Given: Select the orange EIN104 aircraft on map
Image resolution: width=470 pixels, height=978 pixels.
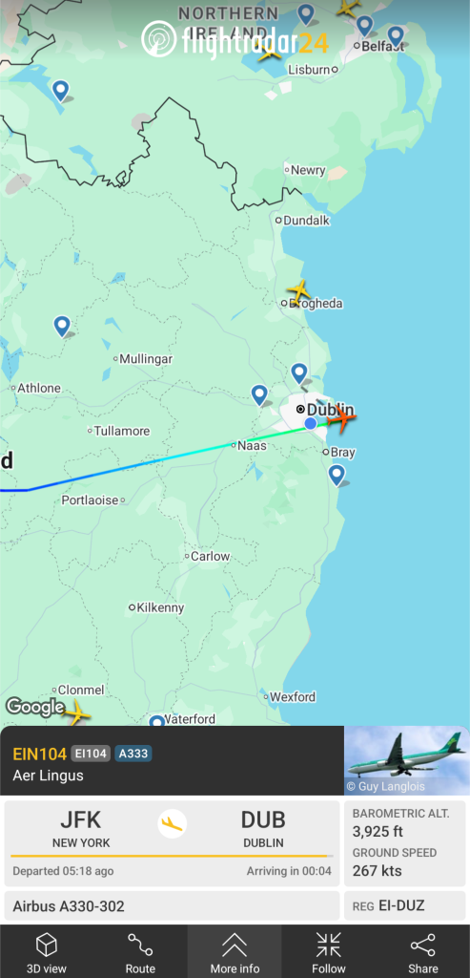Looking at the screenshot, I should [x=341, y=418].
